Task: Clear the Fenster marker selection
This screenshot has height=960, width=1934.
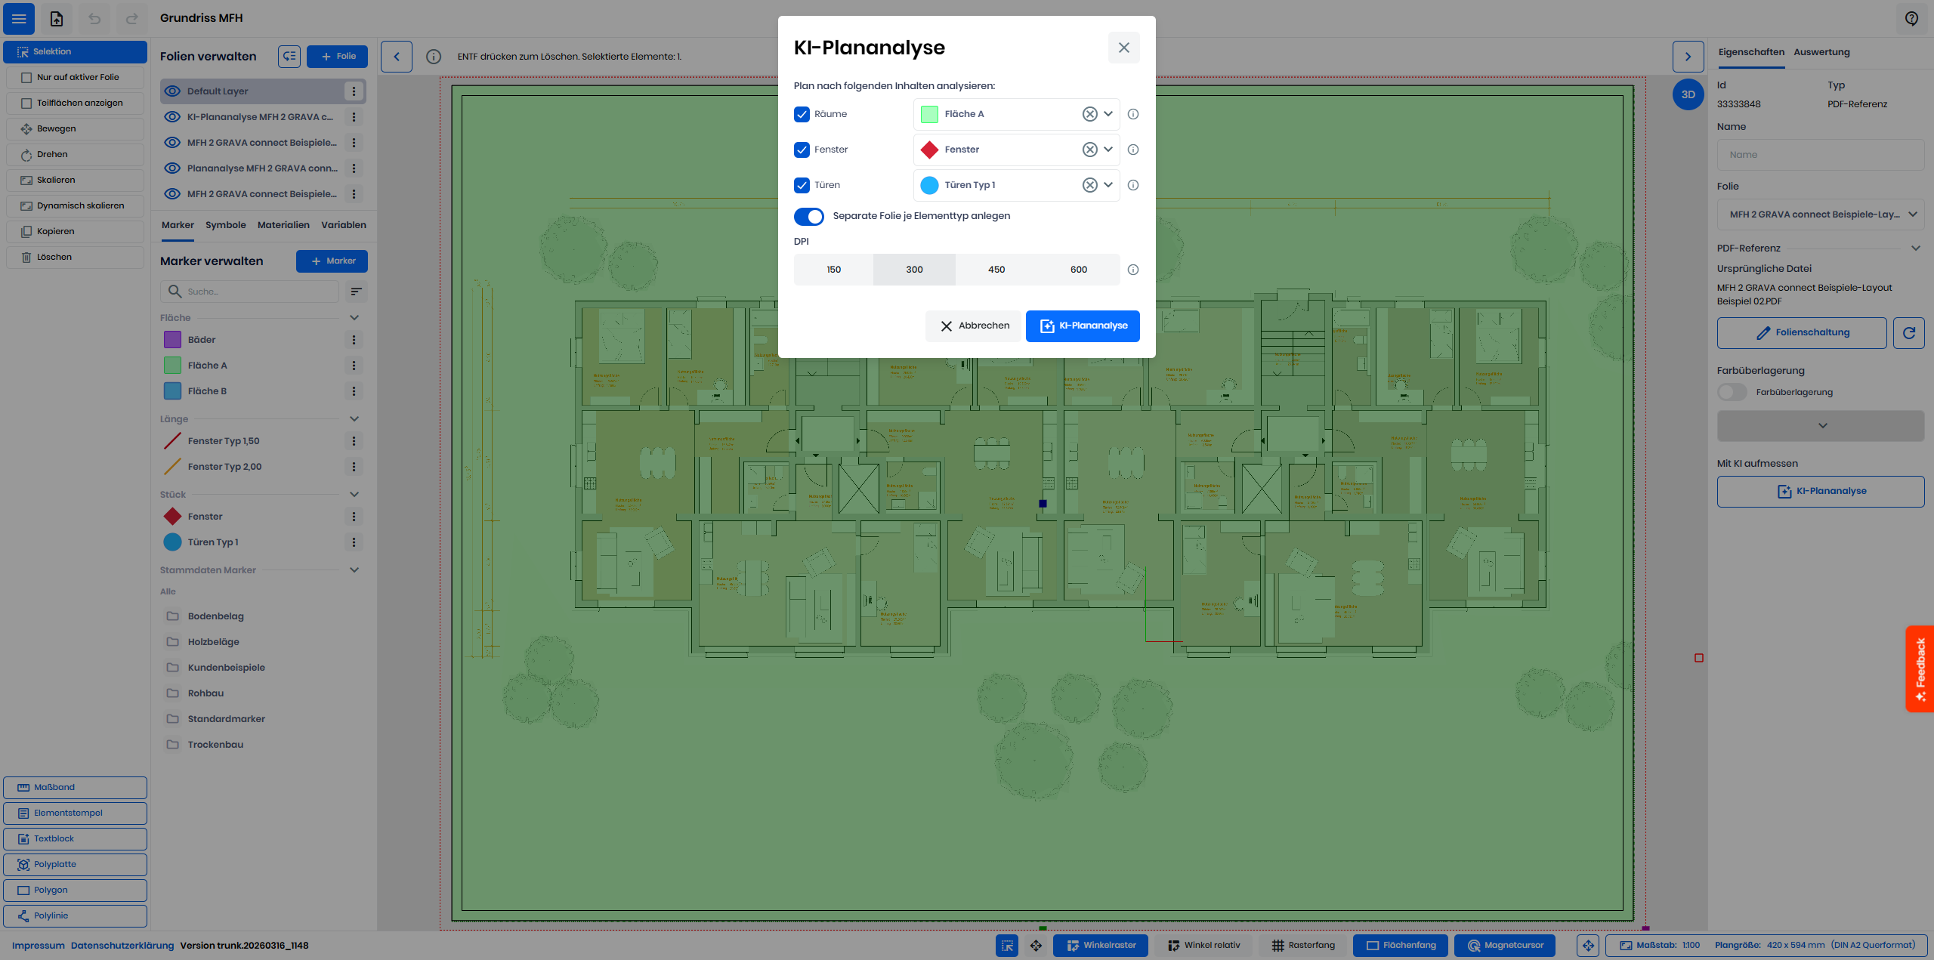Action: 1089,150
